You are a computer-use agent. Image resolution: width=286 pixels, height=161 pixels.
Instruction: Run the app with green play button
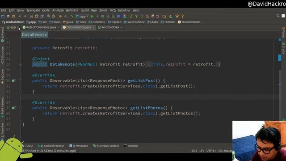click(92, 16)
